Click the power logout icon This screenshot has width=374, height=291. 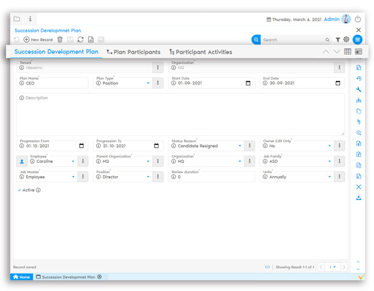(358, 19)
